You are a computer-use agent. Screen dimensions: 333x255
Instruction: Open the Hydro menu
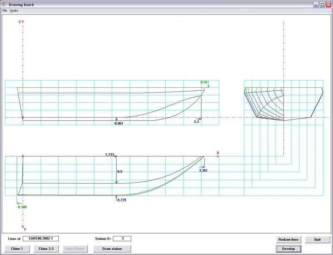tap(14, 11)
